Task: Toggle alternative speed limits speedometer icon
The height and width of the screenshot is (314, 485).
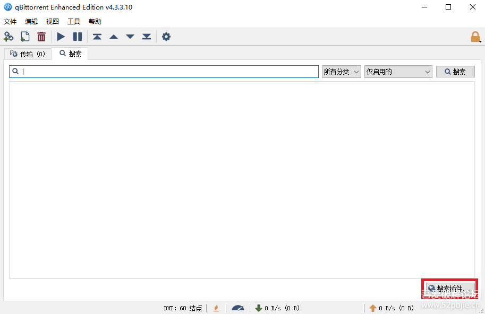Action: [x=238, y=308]
